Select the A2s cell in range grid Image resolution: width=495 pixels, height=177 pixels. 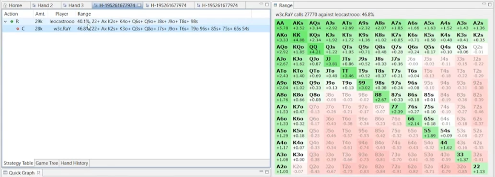480,25
